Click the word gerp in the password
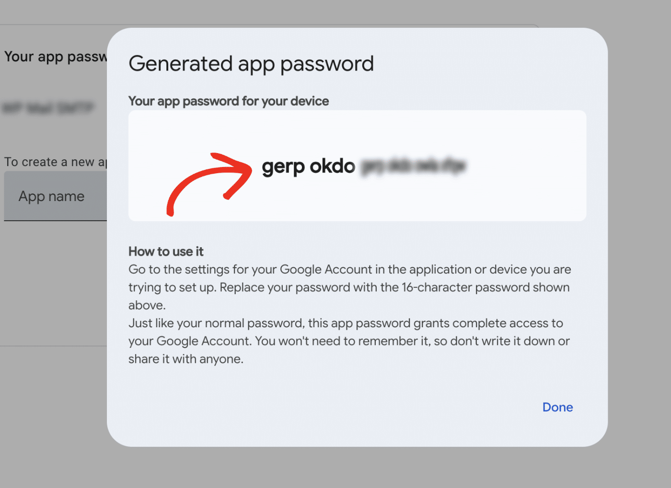This screenshot has width=671, height=488. [282, 167]
